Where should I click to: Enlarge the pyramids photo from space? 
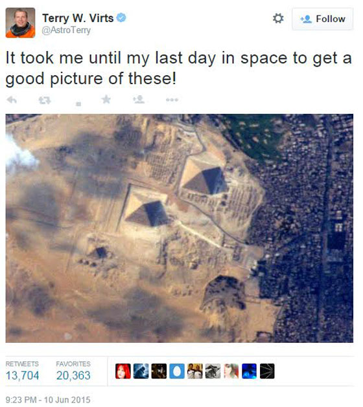179,228
